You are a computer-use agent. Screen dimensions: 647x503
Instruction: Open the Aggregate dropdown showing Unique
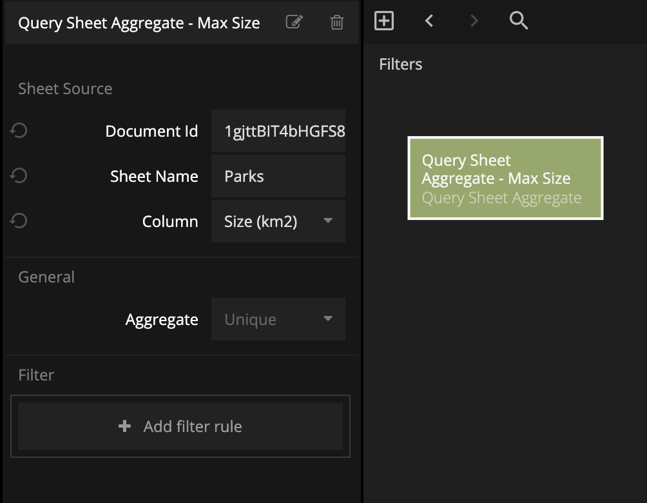(278, 319)
